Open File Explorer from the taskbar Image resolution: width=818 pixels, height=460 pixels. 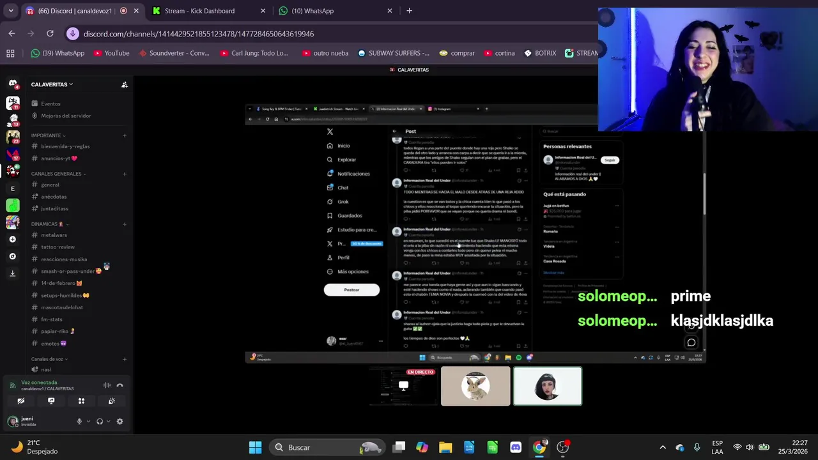click(445, 447)
